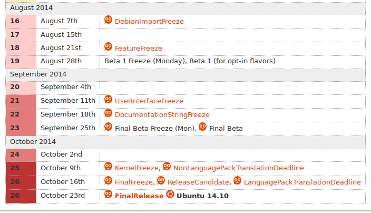Image resolution: width=371 pixels, height=213 pixels.
Task: Open the DocumentationStringFreeze link
Action: (162, 114)
